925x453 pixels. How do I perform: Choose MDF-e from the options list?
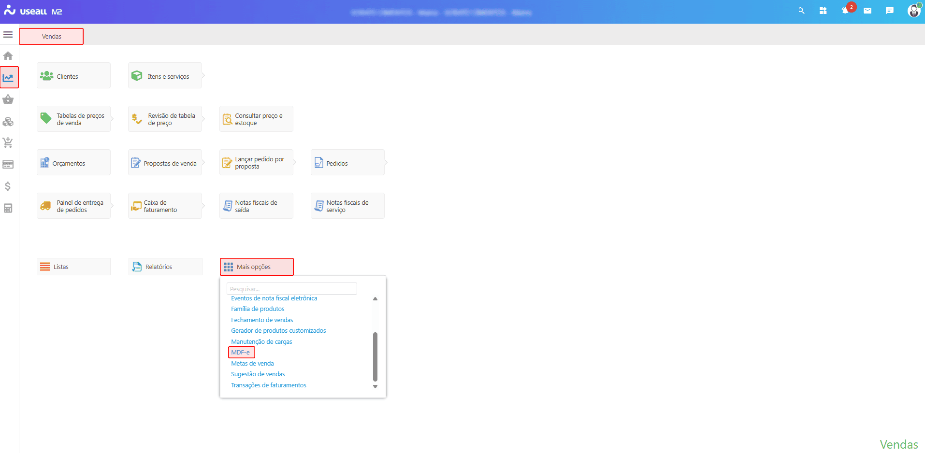(x=241, y=353)
